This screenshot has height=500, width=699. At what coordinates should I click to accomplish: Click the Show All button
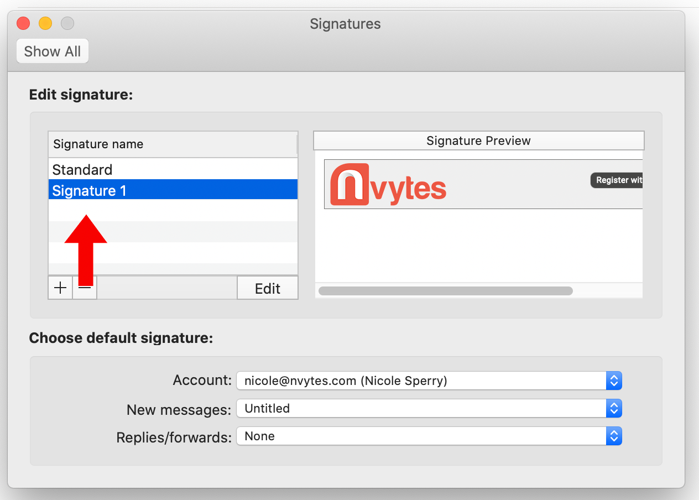click(53, 51)
